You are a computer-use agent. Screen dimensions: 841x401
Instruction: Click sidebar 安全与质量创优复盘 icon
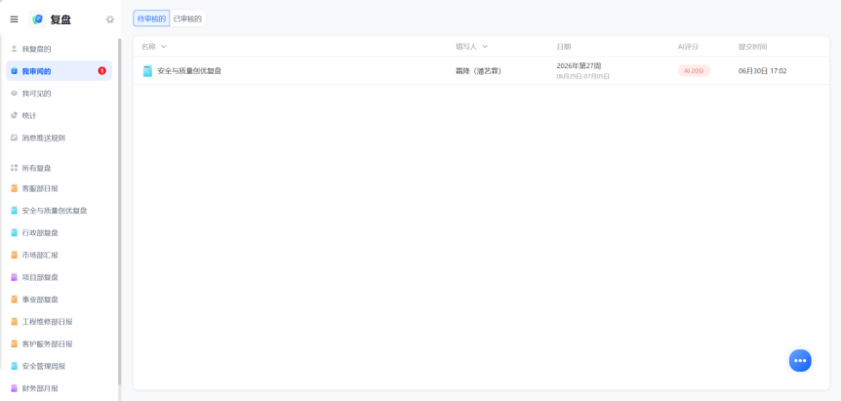click(15, 211)
